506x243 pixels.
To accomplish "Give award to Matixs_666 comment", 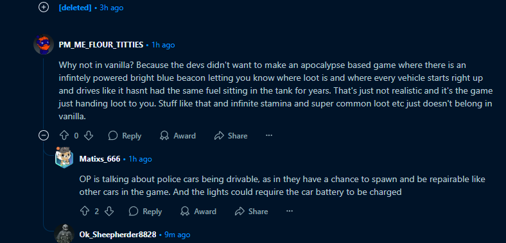I will [x=198, y=212].
